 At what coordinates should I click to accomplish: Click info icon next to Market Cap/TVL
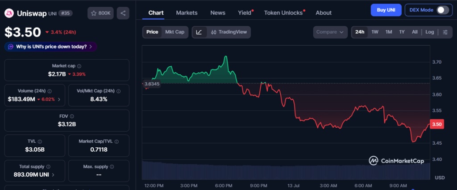click(x=116, y=141)
